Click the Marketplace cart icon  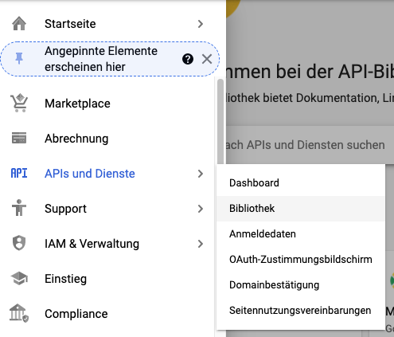[19, 103]
